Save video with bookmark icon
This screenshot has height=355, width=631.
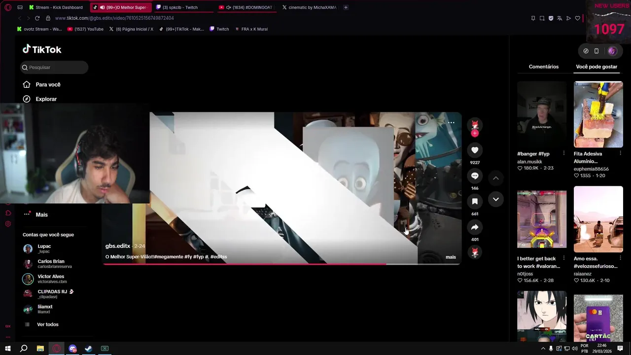(475, 201)
